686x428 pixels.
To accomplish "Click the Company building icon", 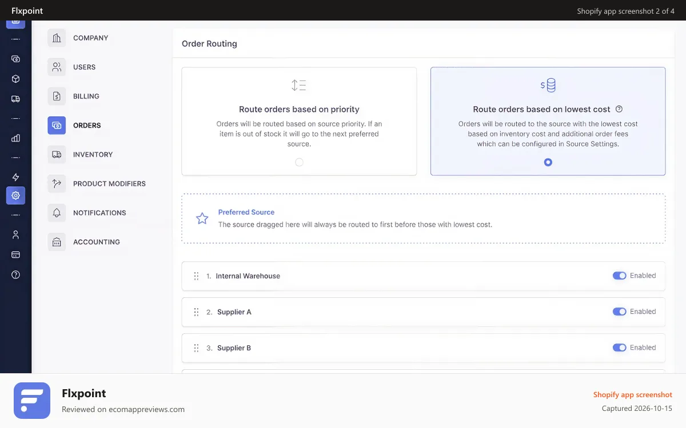I will [x=57, y=38].
